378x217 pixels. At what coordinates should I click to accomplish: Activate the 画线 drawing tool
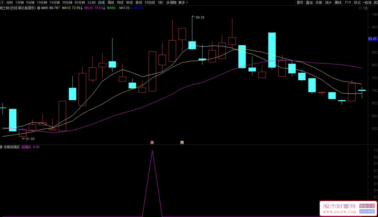tap(338, 2)
